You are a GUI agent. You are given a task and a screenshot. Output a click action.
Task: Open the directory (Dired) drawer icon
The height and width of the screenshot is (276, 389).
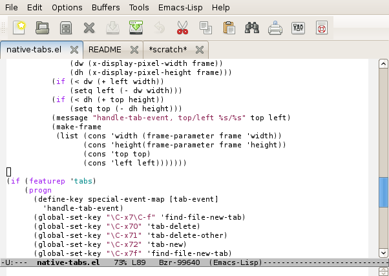click(66, 28)
